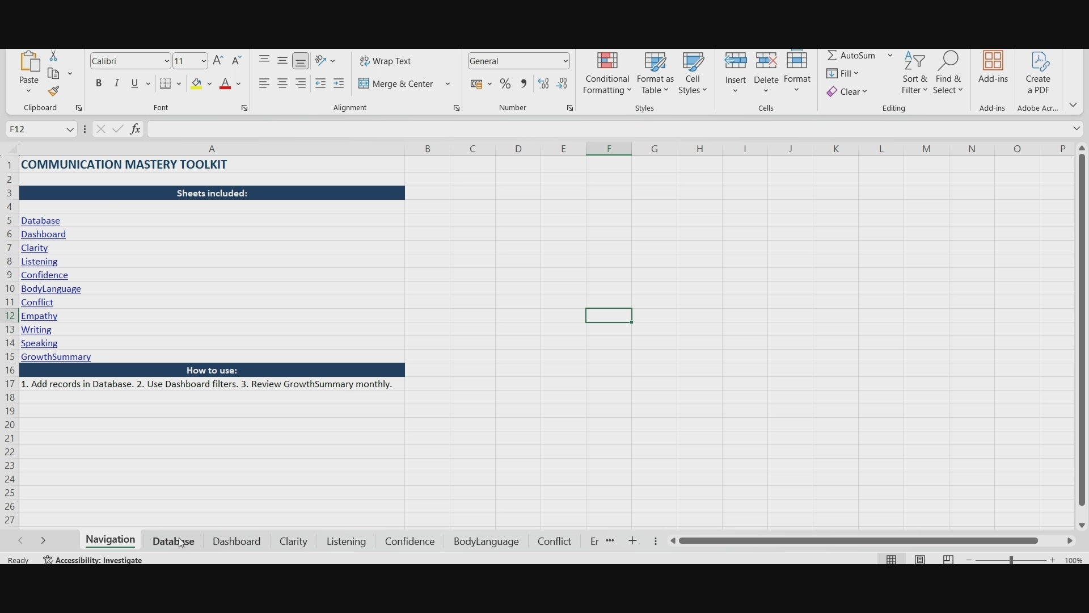Image resolution: width=1089 pixels, height=613 pixels.
Task: Toggle Wrap Text on
Action: (386, 61)
